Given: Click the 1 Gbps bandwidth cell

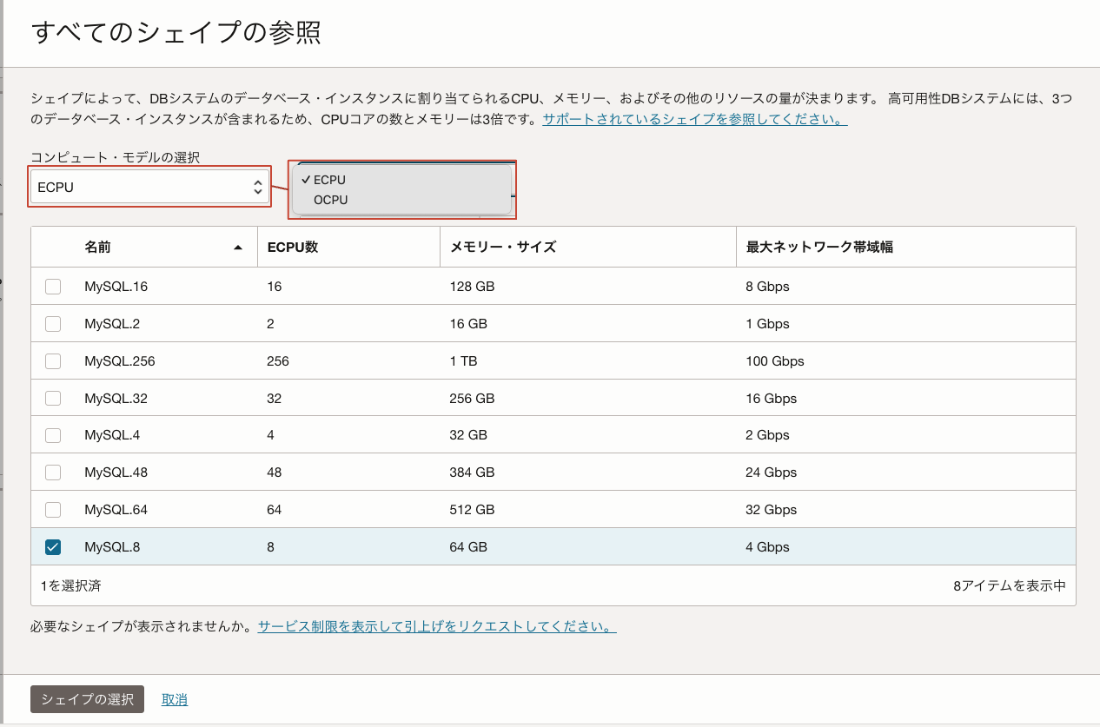Looking at the screenshot, I should [x=767, y=323].
